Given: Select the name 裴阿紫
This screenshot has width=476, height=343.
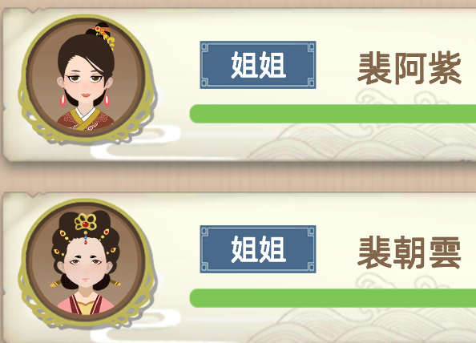Looking at the screenshot, I should [x=409, y=67].
